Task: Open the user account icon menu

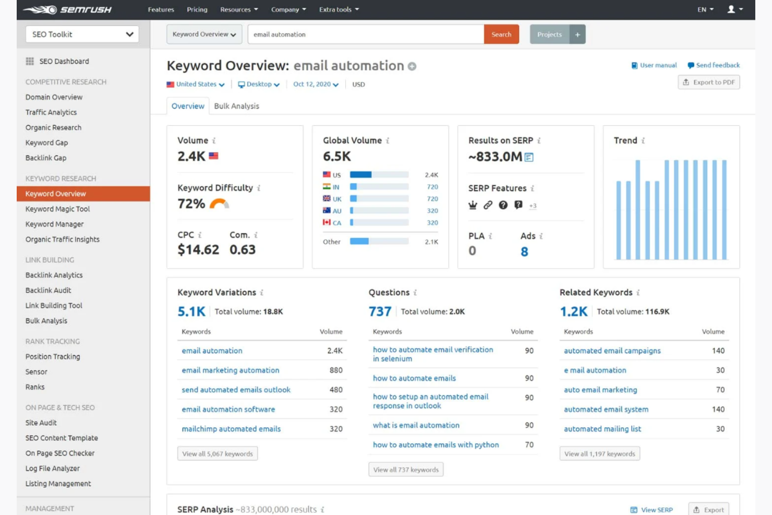Action: [734, 9]
